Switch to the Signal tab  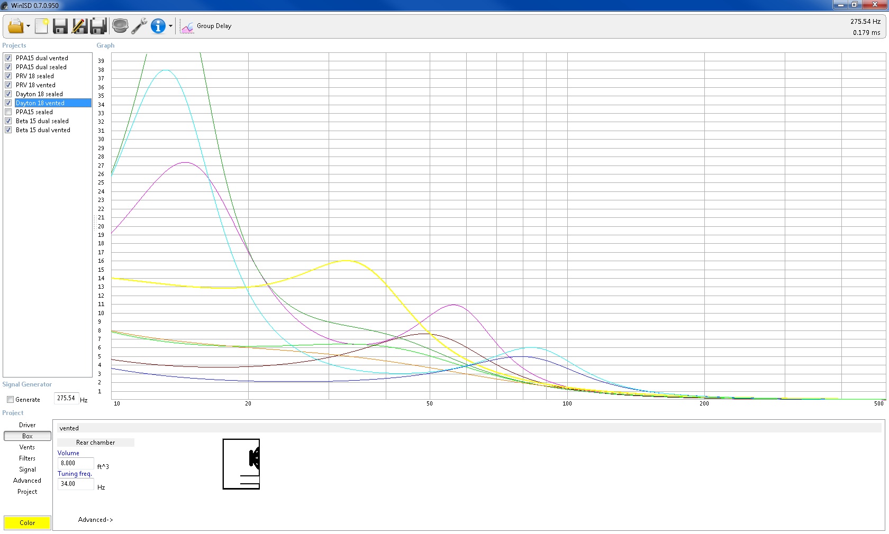28,469
